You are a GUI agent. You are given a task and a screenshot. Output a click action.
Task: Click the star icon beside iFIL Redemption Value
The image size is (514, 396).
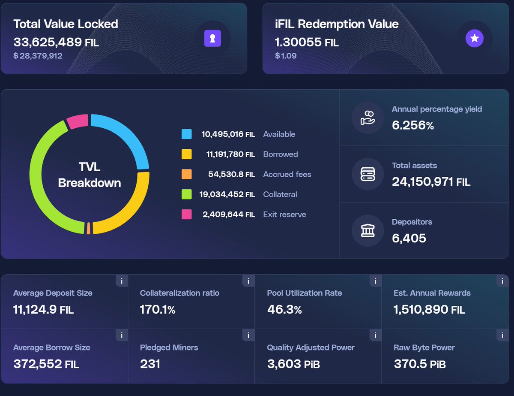(474, 39)
